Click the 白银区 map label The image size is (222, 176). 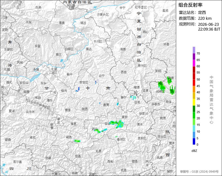click(x=69, y=49)
